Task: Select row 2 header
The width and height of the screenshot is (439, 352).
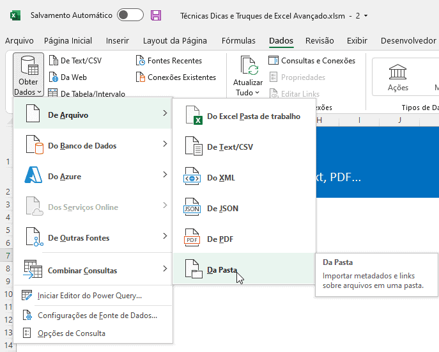Action: [8, 192]
